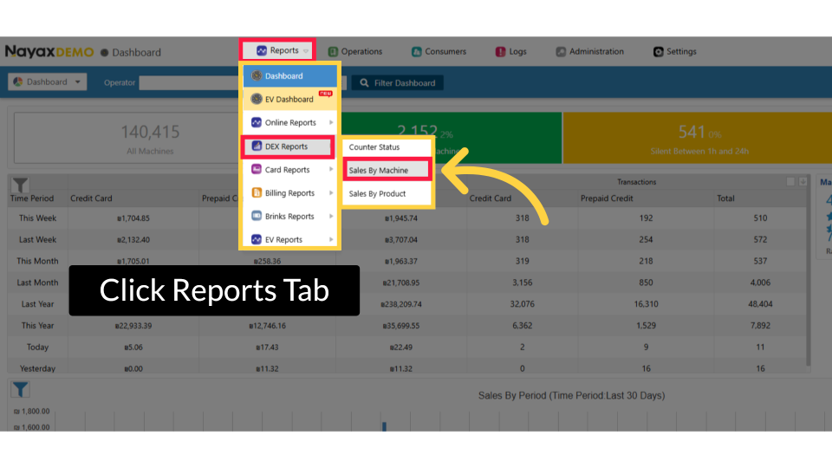This screenshot has width=832, height=468.
Task: Click the table maximize icon
Action: (x=790, y=181)
